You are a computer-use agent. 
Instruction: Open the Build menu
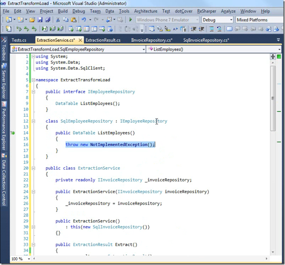pyautogui.click(x=63, y=11)
